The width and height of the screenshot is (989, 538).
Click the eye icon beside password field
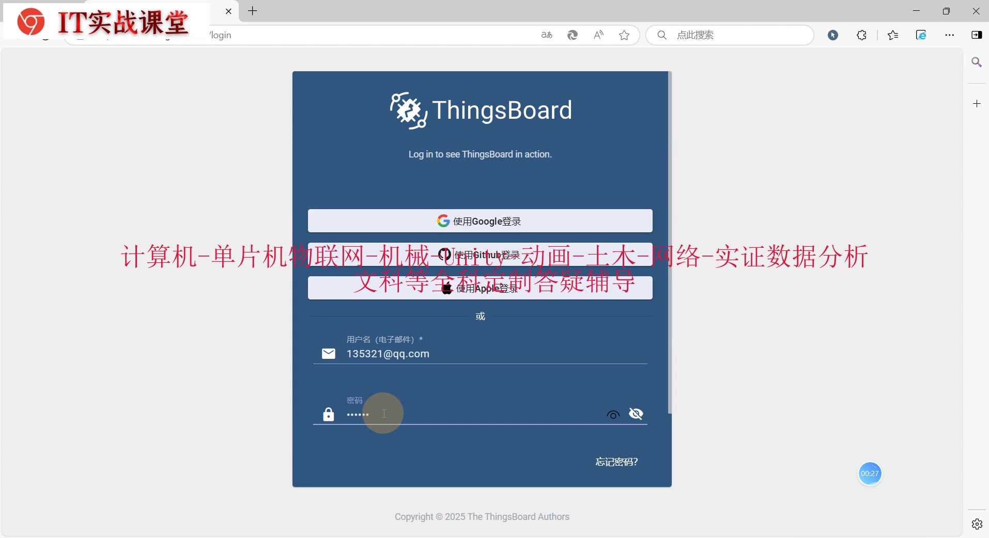[613, 415]
